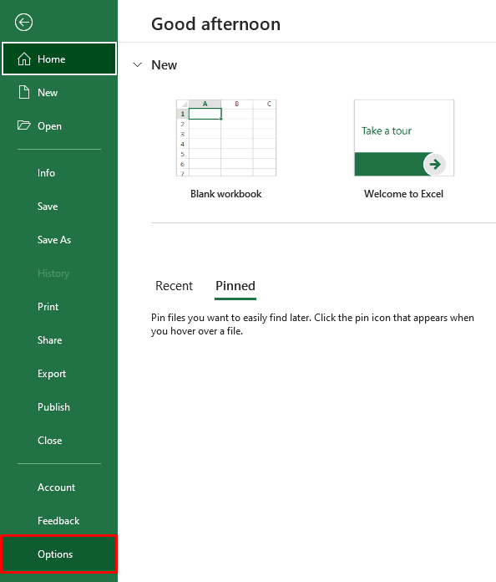Switch to the Pinned tab

[235, 286]
